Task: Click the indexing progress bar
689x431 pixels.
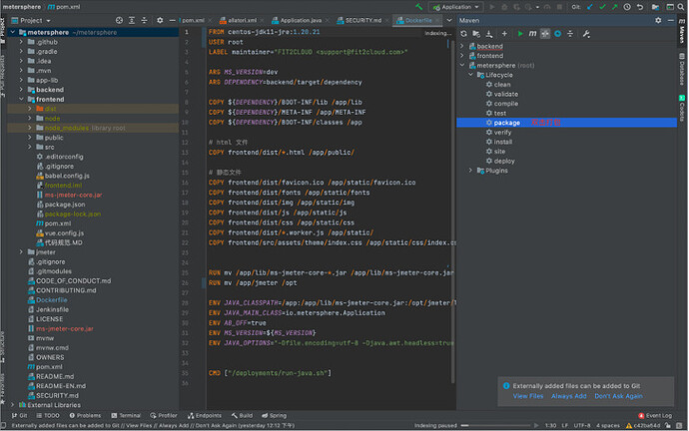Action: click(x=495, y=425)
